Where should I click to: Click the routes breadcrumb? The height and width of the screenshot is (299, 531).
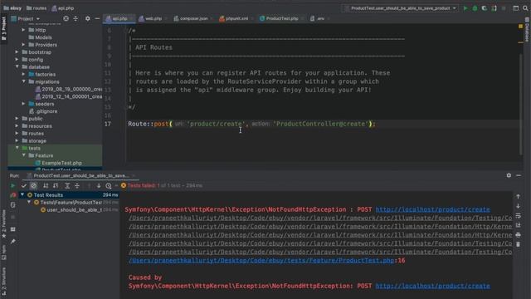[37, 8]
